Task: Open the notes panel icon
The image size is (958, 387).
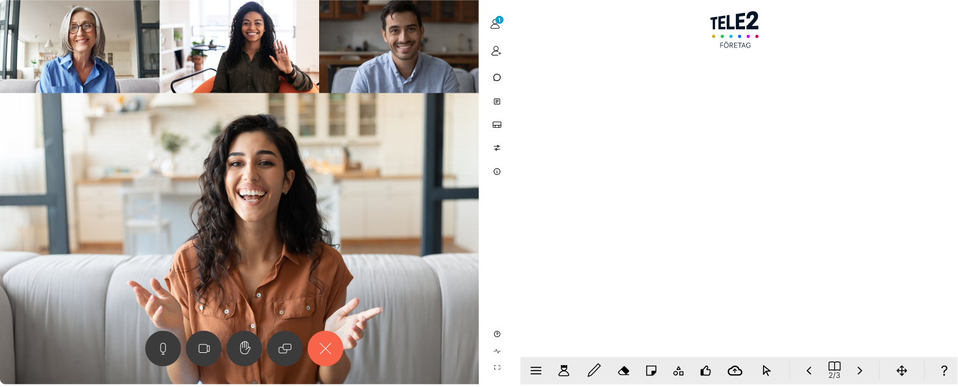Action: [x=497, y=102]
